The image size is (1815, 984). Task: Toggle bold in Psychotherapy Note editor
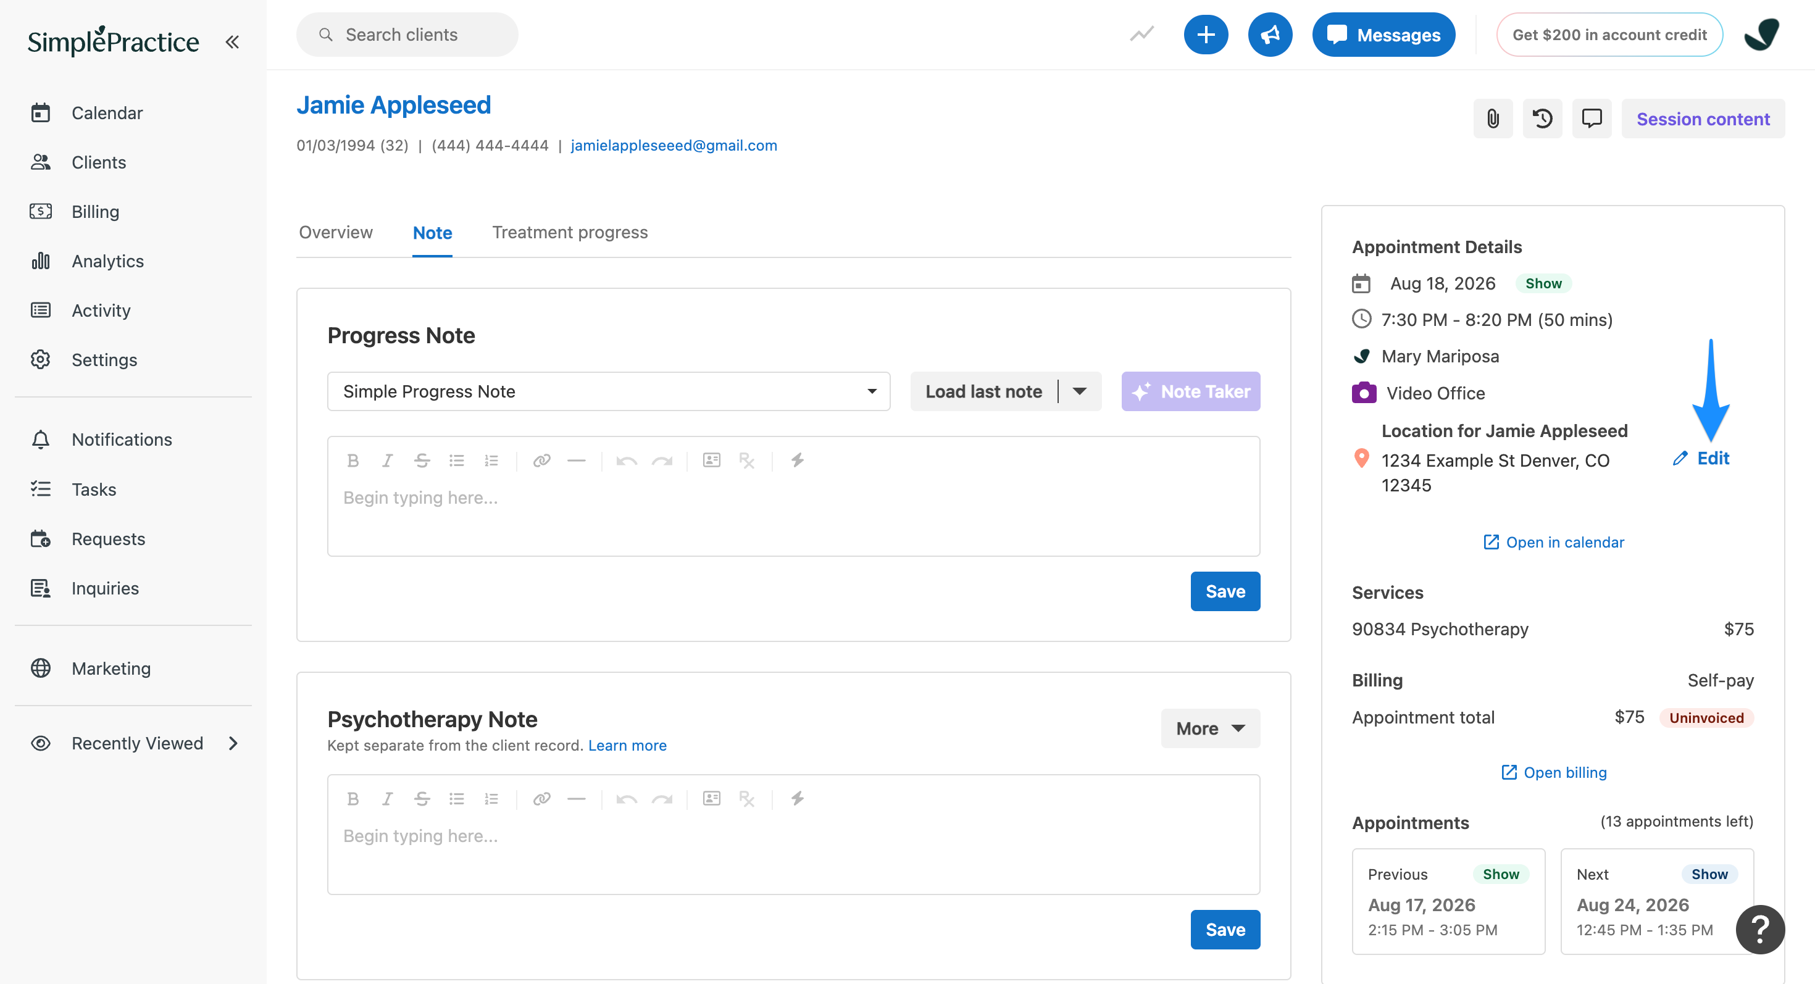pyautogui.click(x=353, y=799)
